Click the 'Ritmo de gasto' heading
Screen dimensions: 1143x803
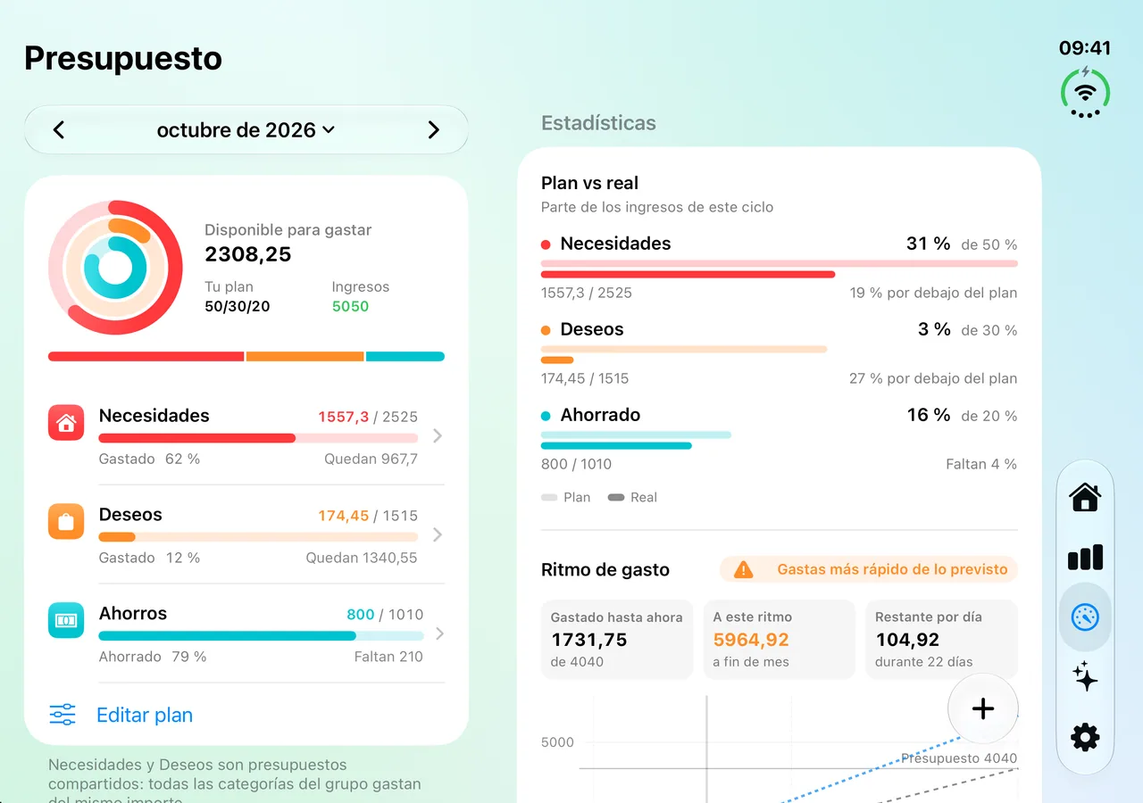point(605,570)
